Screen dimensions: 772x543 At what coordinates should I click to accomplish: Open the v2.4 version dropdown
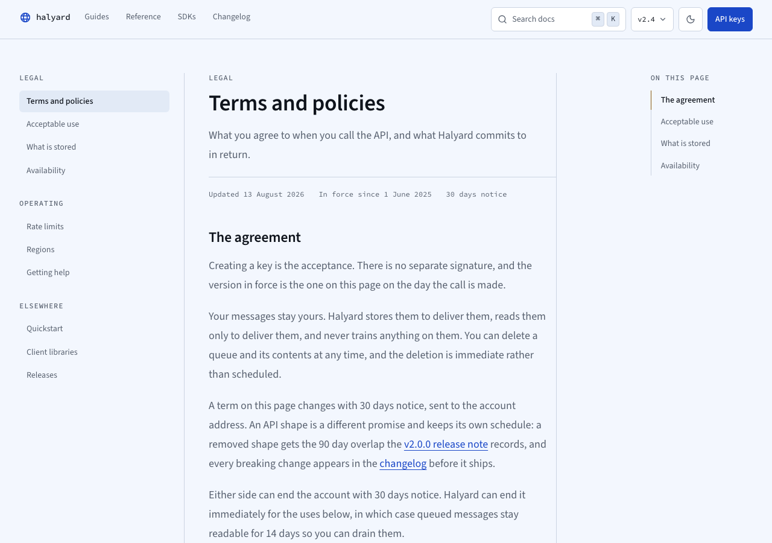point(652,19)
